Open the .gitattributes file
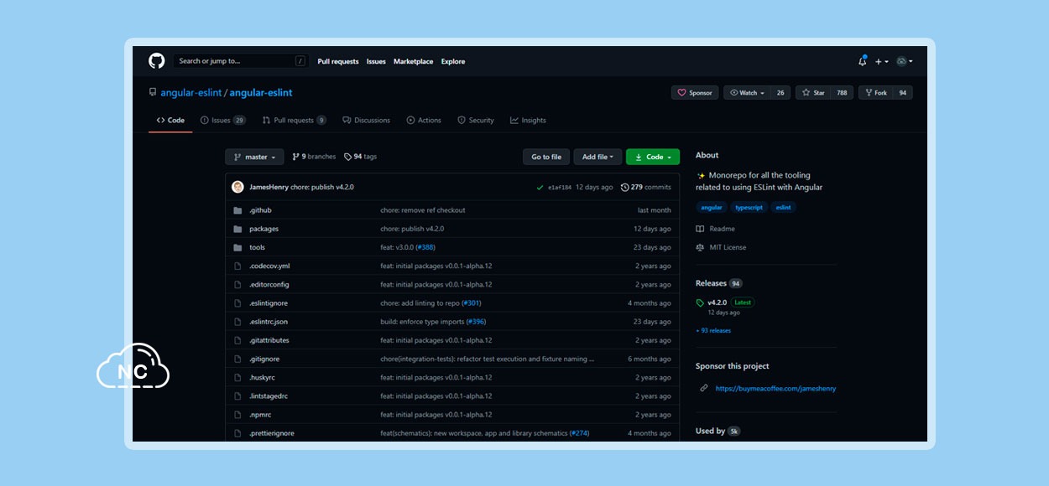This screenshot has height=486, width=1049. point(269,340)
